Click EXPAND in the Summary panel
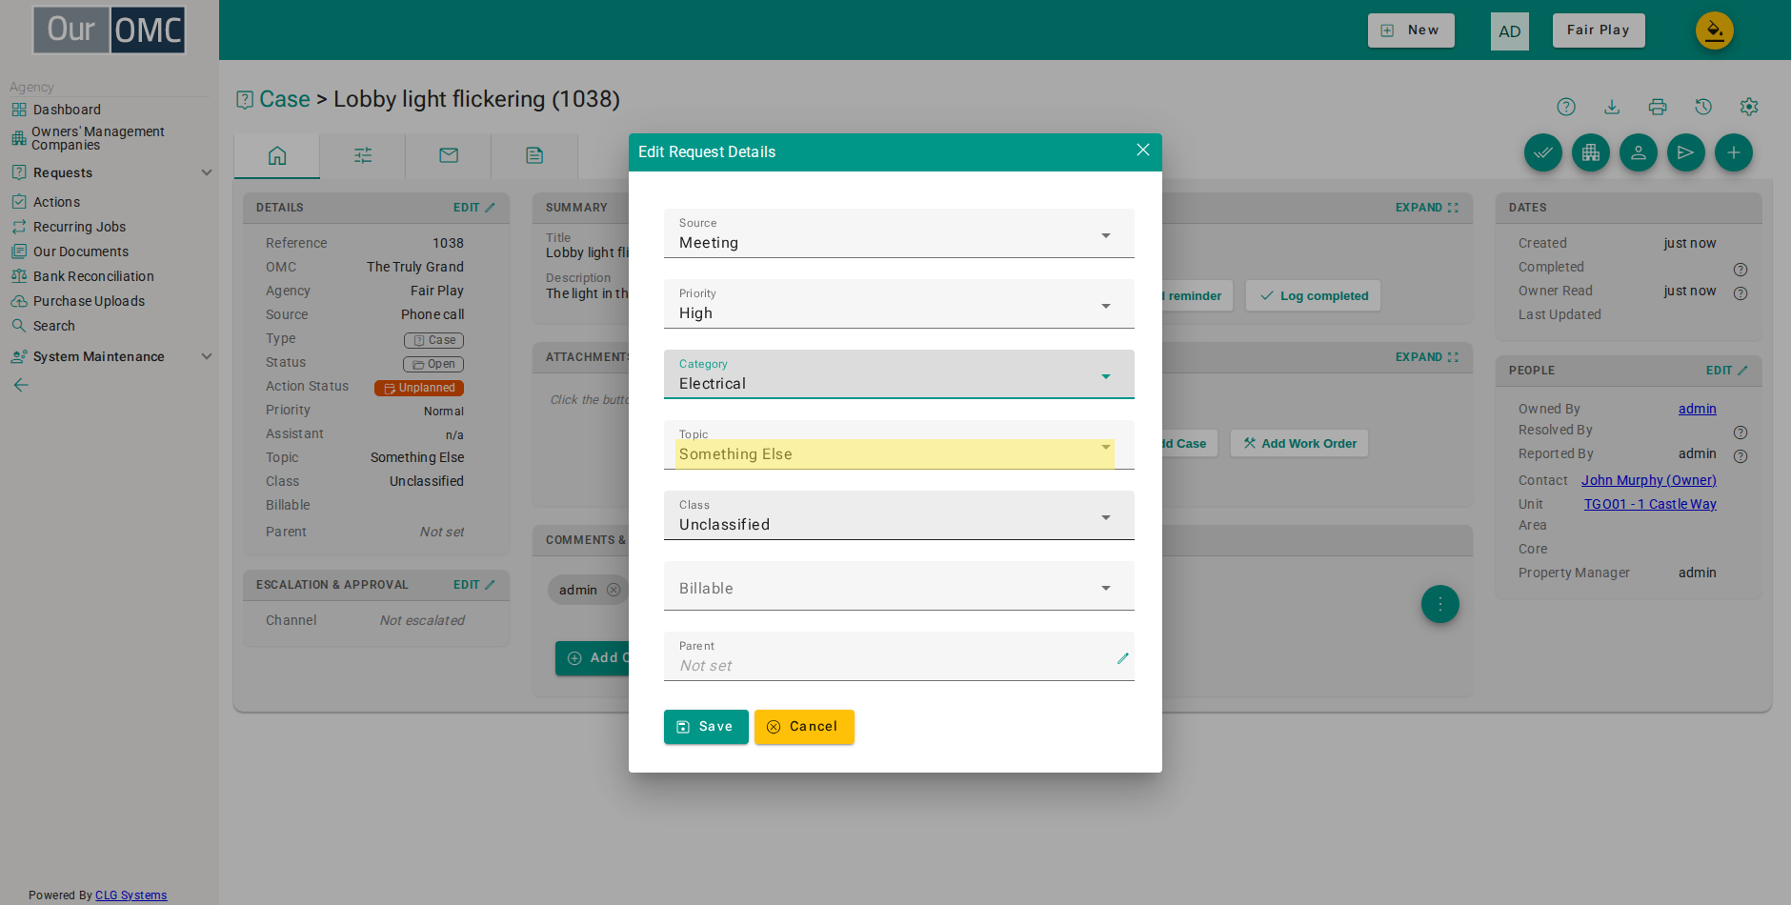This screenshot has width=1791, height=905. (1426, 208)
